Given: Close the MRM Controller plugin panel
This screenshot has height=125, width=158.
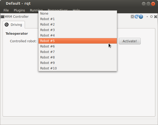Looking at the screenshot, I should pos(155,17).
